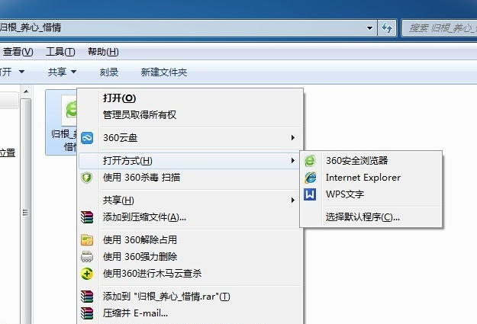
Task: Open the 工具(T) menu
Action: 60,52
